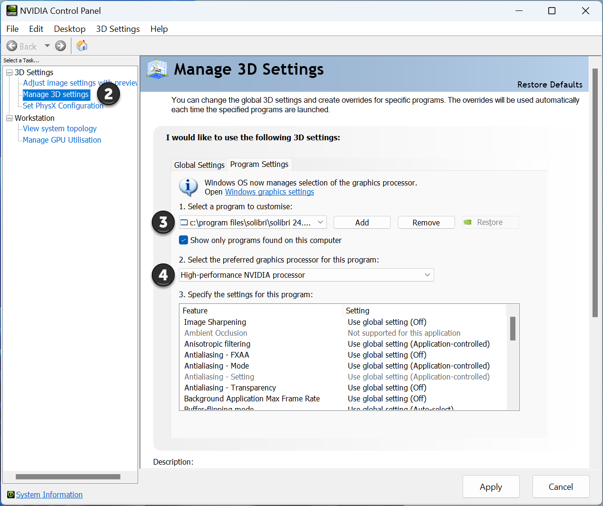This screenshot has height=506, width=603.
Task: Select Background Application Max Frame Rate row
Action: coord(343,399)
